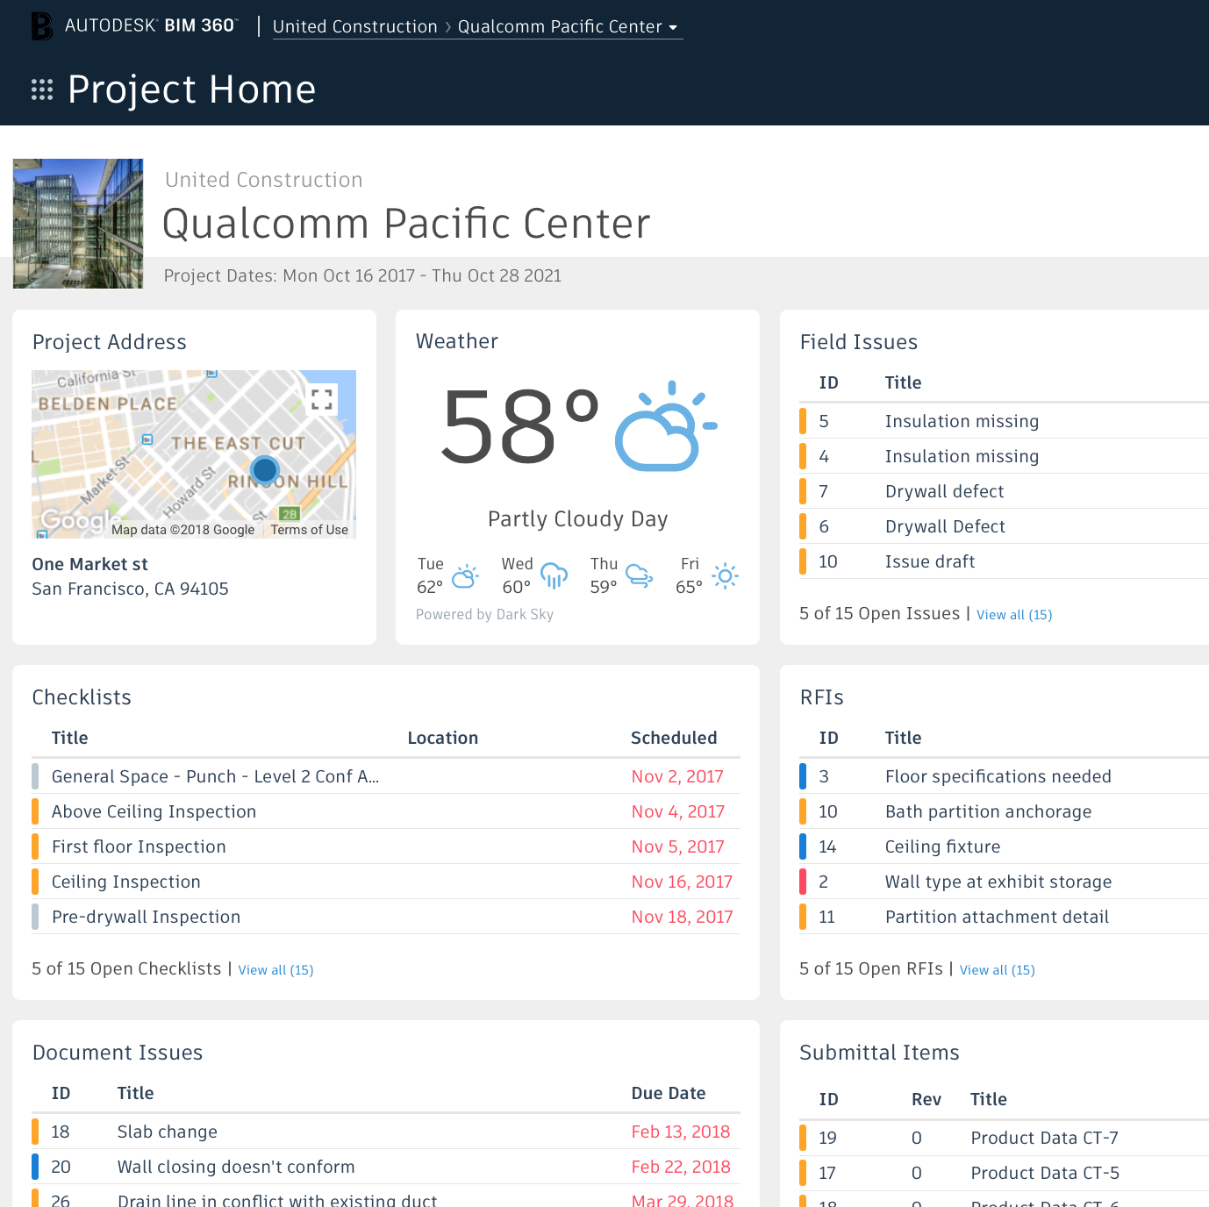This screenshot has width=1209, height=1207.
Task: Open the Pre-drywall Inspection checklist
Action: tap(386, 917)
